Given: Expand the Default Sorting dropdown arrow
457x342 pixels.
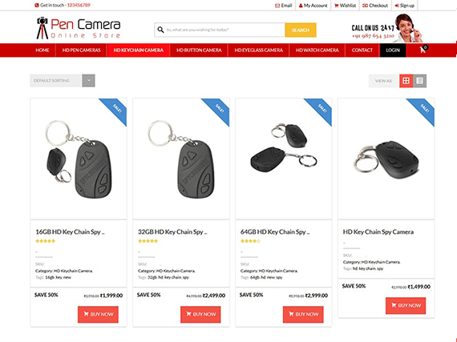Looking at the screenshot, I should coord(89,81).
